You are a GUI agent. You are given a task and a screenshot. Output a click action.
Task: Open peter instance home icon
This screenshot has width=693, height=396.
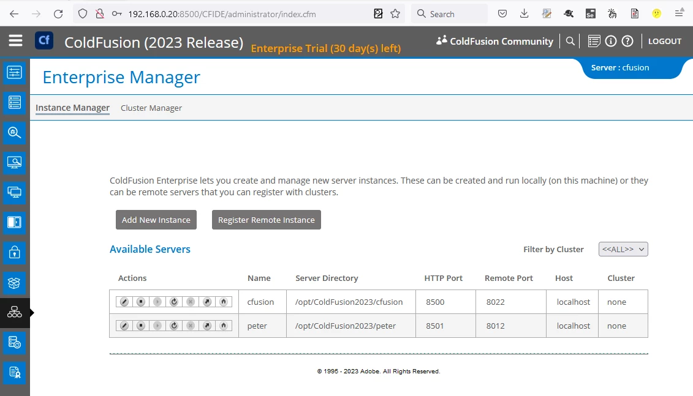click(224, 326)
